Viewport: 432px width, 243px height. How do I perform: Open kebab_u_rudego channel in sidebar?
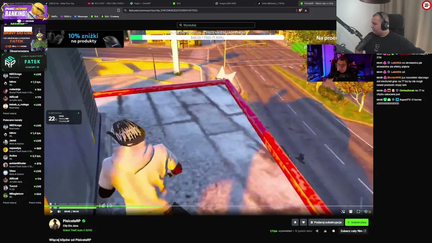coord(22,106)
